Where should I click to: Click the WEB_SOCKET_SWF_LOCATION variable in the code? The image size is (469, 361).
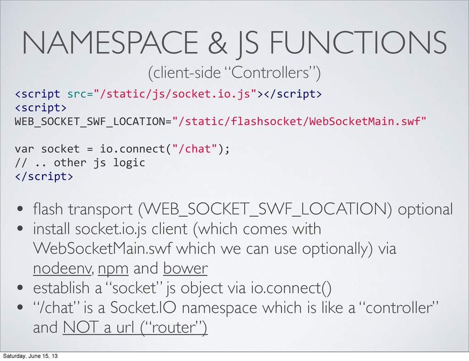[x=89, y=122]
